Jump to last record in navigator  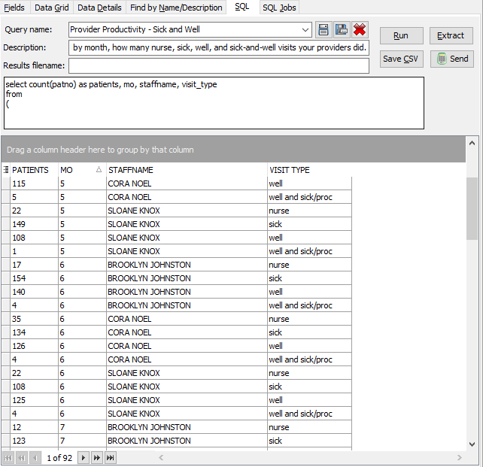click(111, 457)
